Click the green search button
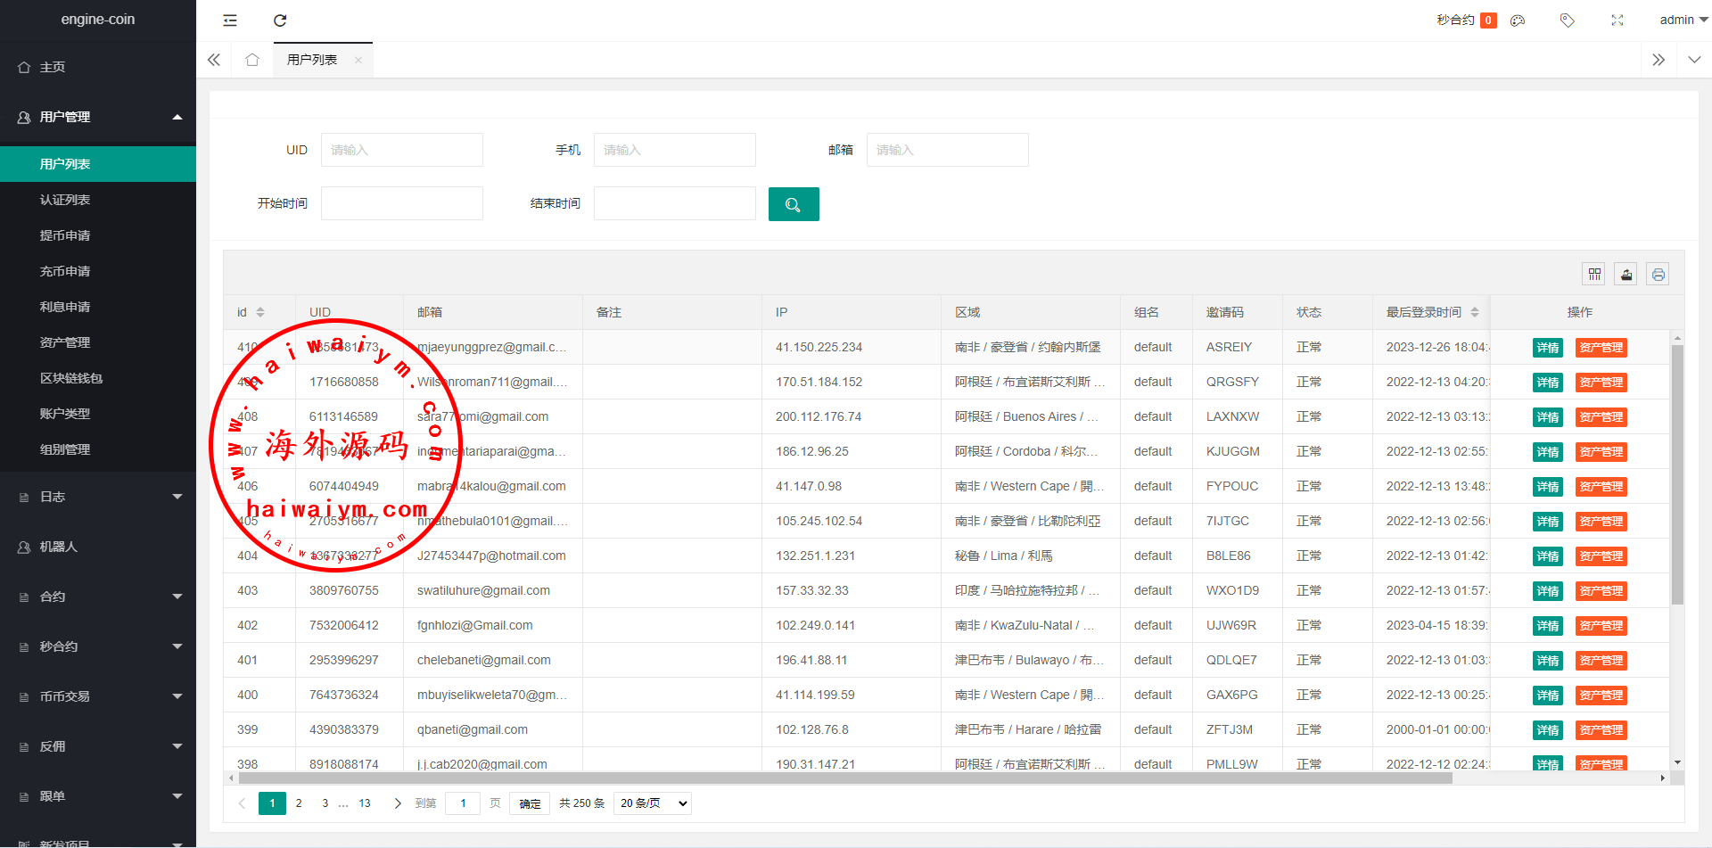The width and height of the screenshot is (1712, 848). pos(793,204)
